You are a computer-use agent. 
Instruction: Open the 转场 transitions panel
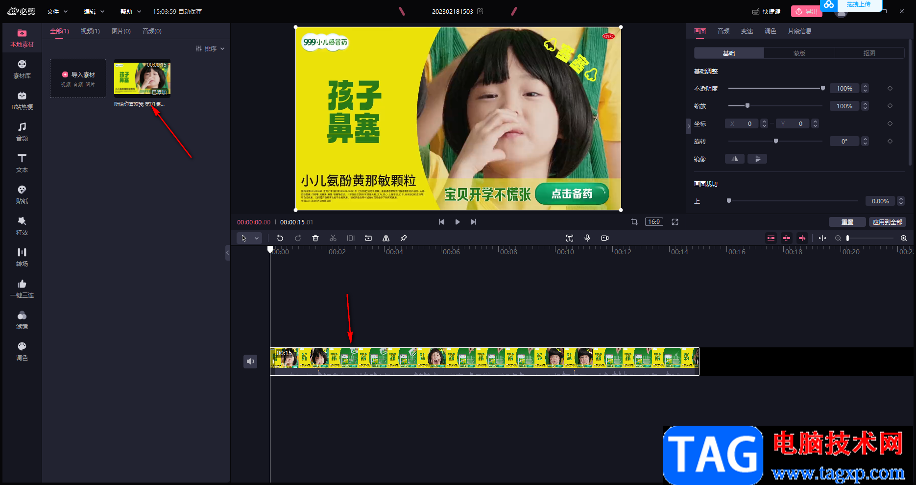[x=22, y=258]
